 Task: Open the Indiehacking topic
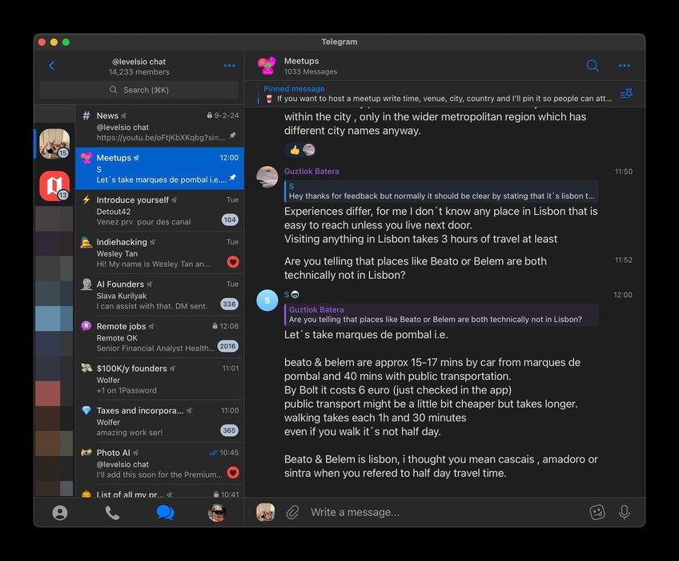point(159,252)
